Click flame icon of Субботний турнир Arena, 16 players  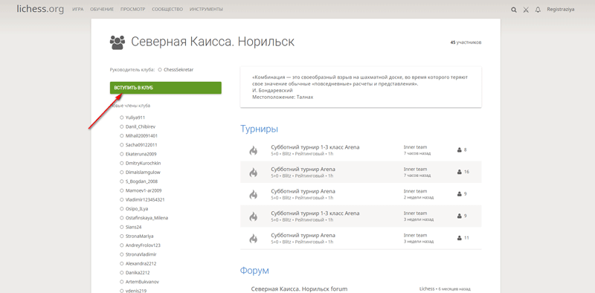coord(253,173)
